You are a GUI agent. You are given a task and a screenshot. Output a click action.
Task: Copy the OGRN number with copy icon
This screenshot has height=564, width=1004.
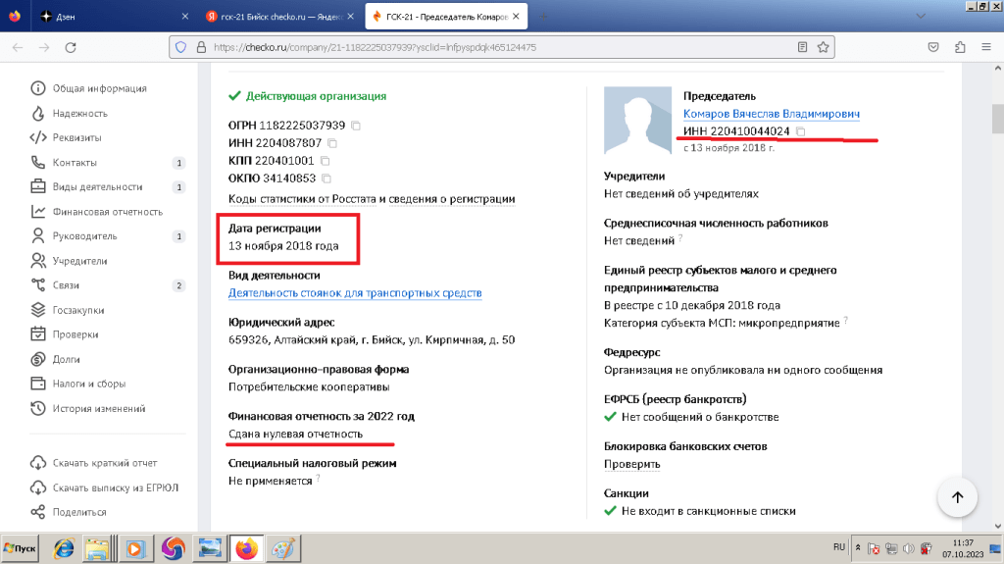[x=356, y=126]
